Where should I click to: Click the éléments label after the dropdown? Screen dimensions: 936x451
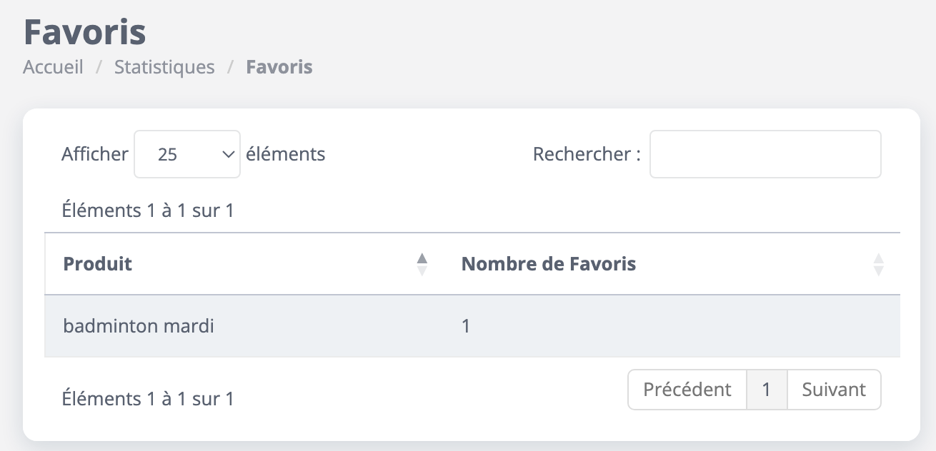pos(285,154)
